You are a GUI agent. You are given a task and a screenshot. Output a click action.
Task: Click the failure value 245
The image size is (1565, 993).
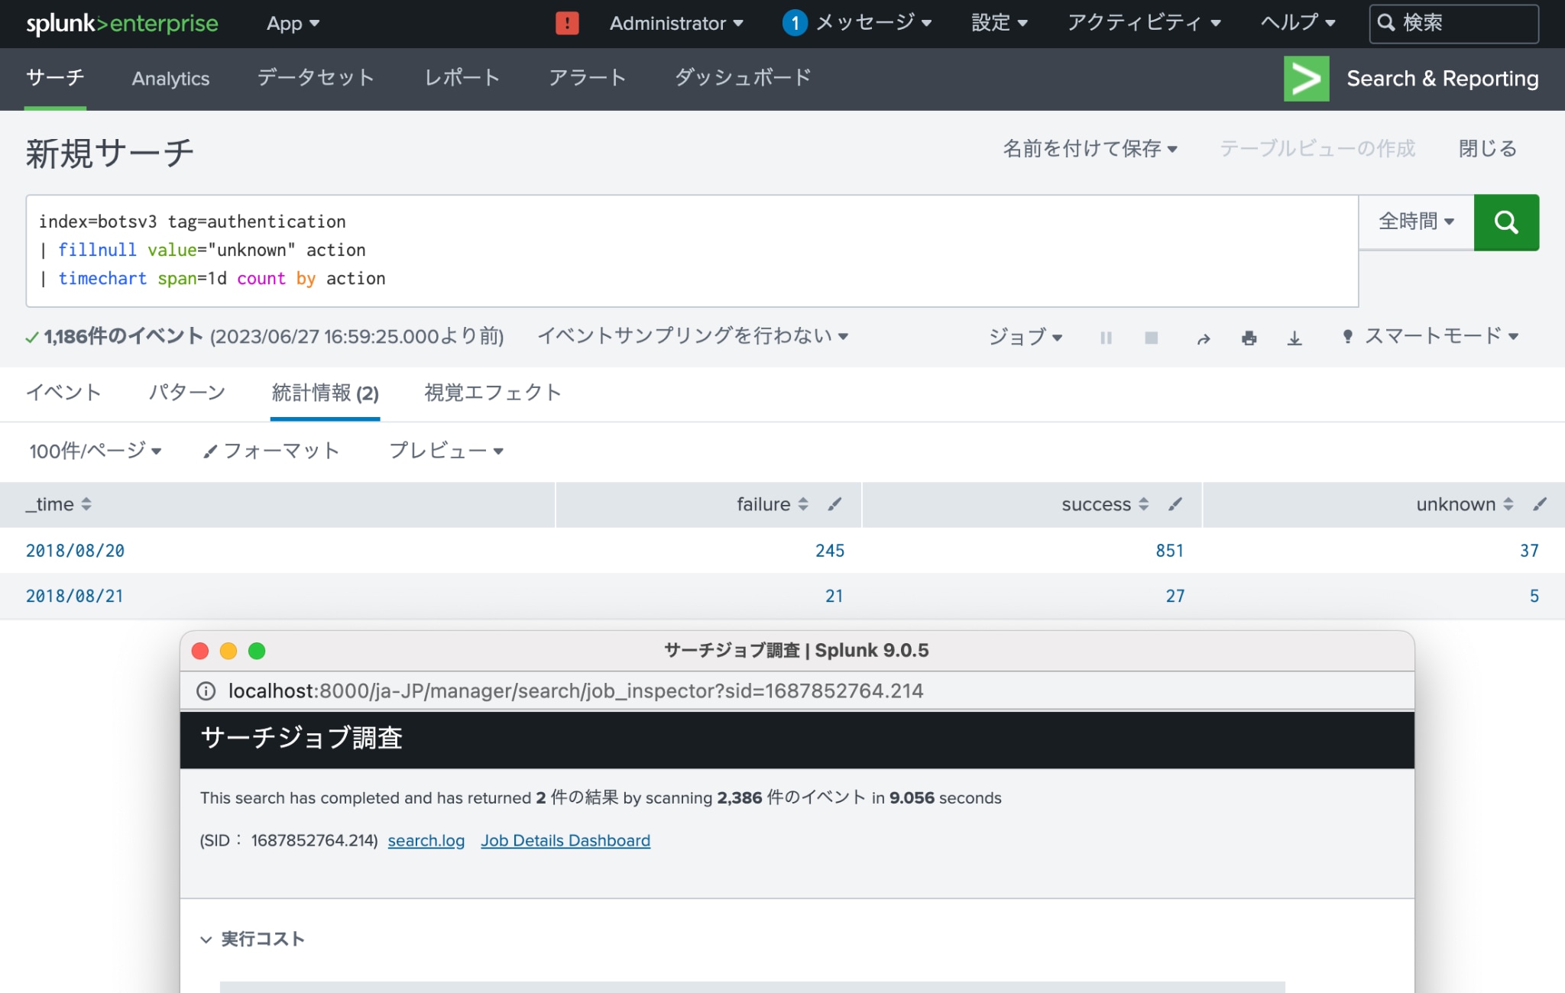(x=830, y=551)
